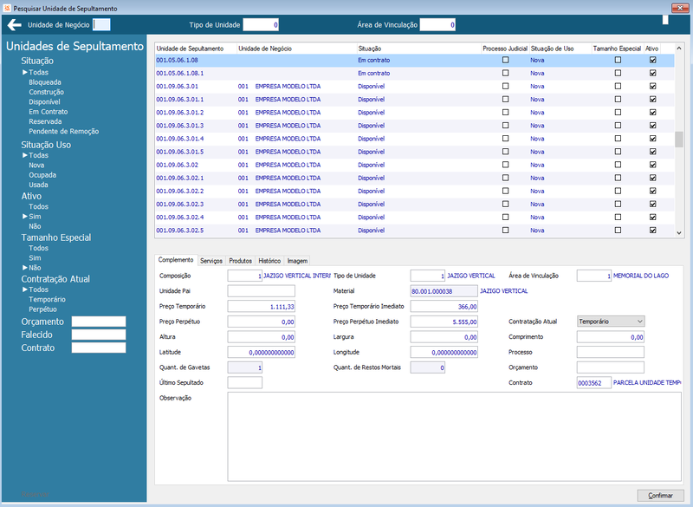Choose Perpétuo under Contratação Atual filter
The image size is (693, 507).
pyautogui.click(x=42, y=309)
